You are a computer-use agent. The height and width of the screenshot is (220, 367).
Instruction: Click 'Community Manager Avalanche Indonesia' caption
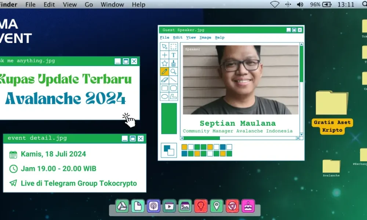(238, 131)
